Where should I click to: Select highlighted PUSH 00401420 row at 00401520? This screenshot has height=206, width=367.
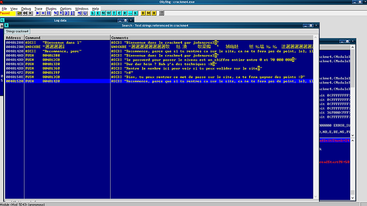point(159,81)
